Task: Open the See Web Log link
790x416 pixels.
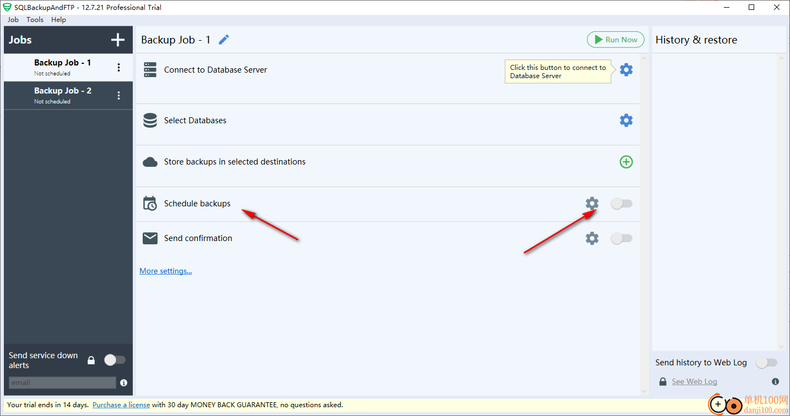Action: pyautogui.click(x=695, y=381)
